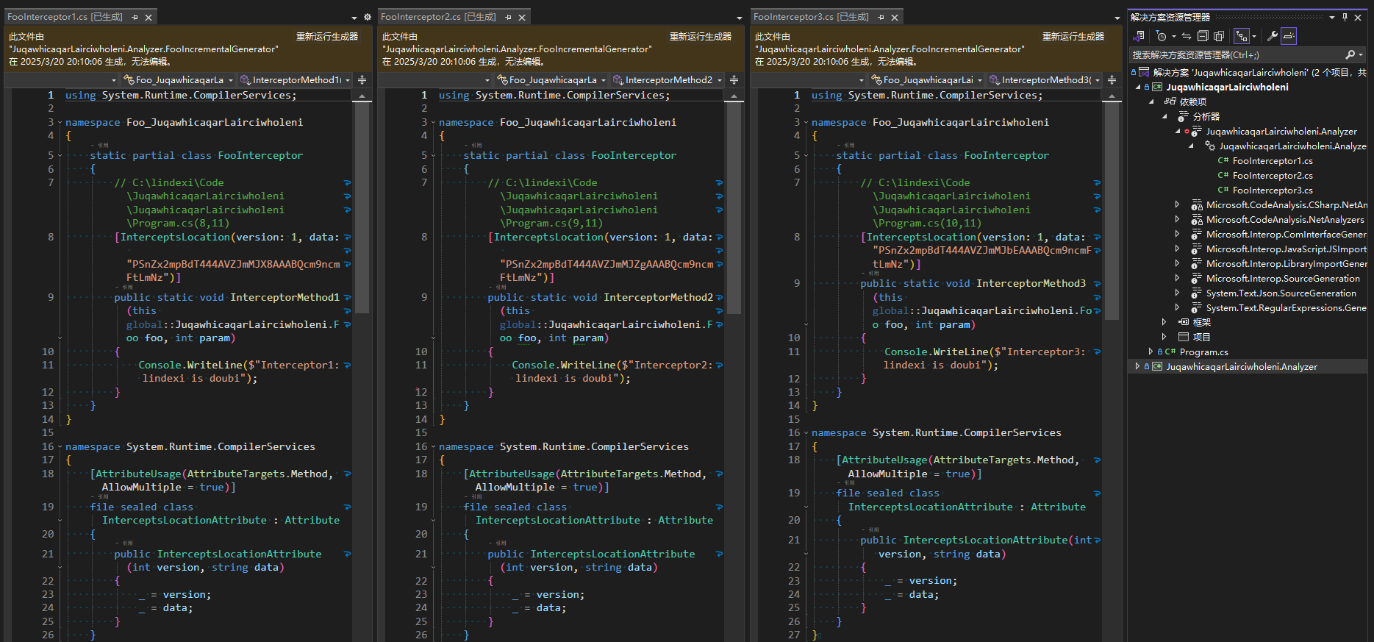This screenshot has height=642, width=1374.
Task: Switch to the FooInterceptor3.cs tab
Action: pyautogui.click(x=810, y=17)
